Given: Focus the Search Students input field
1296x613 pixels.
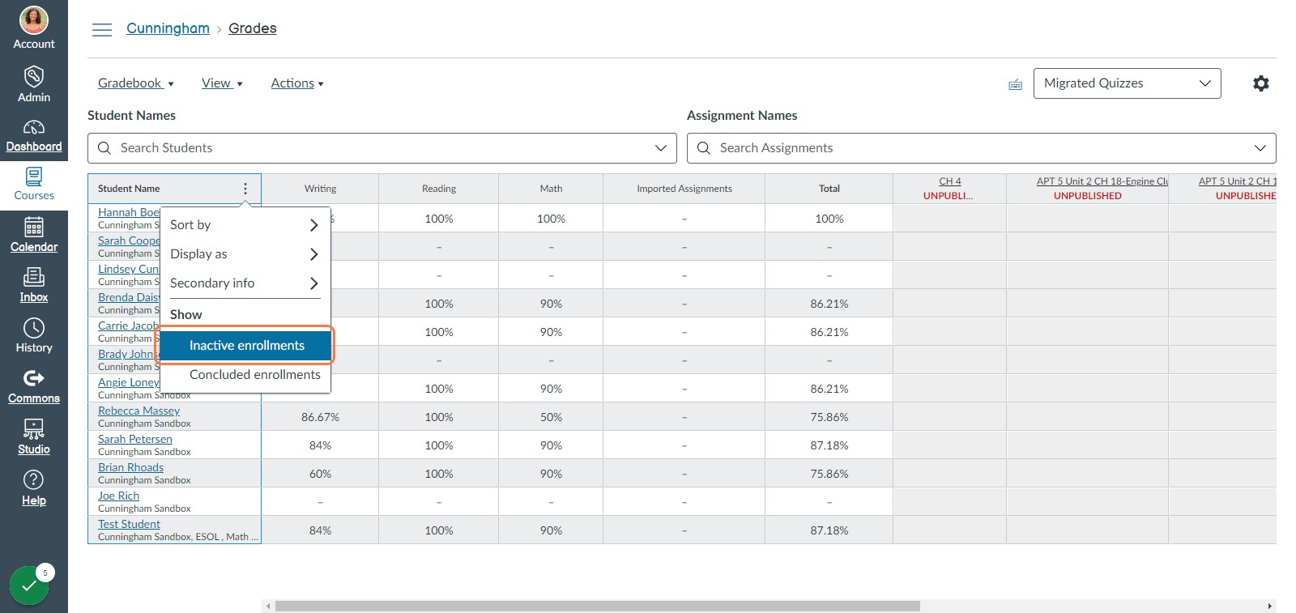Looking at the screenshot, I should pos(382,148).
